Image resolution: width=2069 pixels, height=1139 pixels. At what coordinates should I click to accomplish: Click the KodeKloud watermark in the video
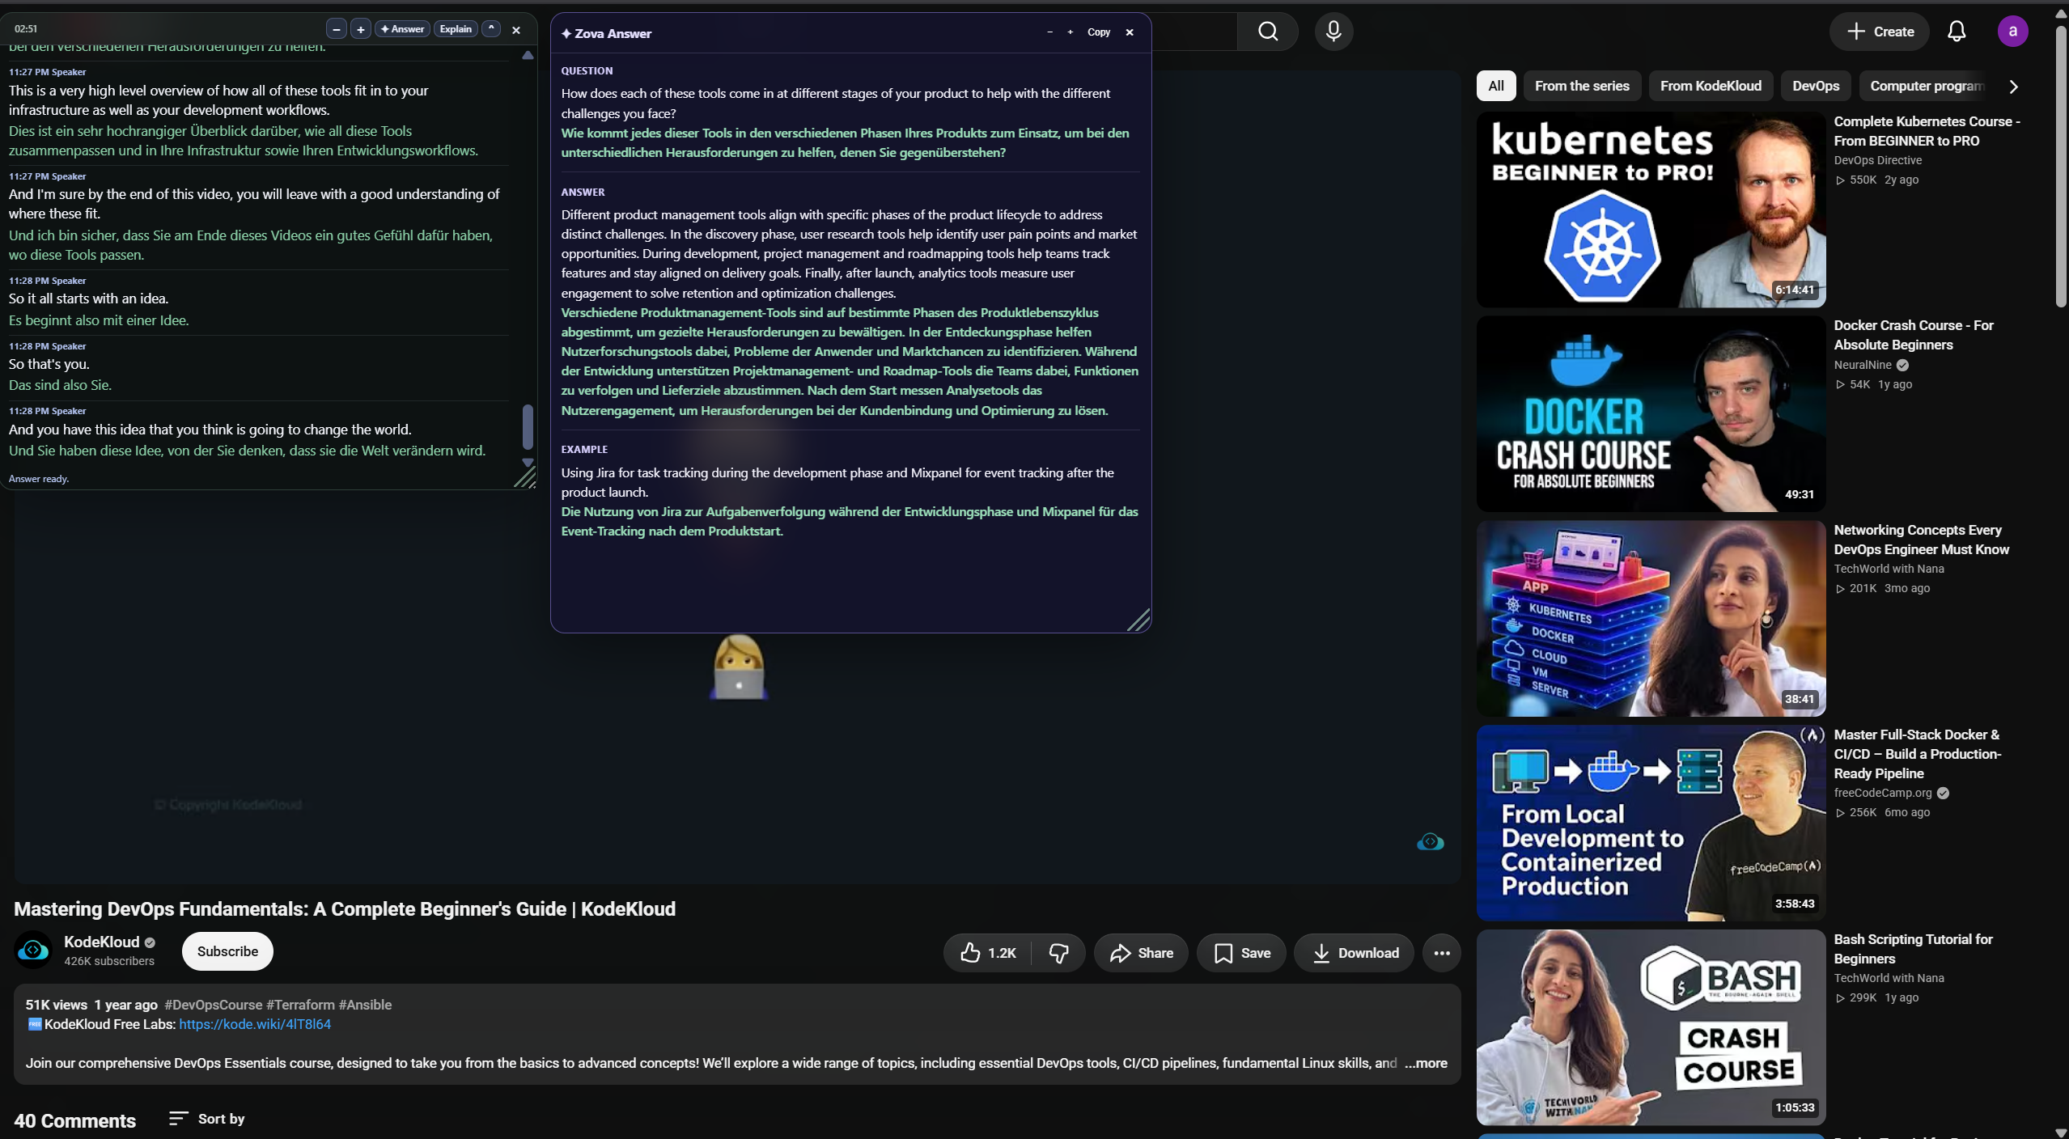[1431, 842]
